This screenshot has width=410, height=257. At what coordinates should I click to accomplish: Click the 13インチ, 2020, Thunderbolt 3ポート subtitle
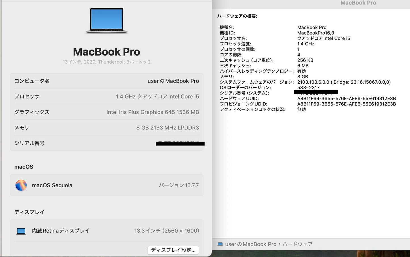pyautogui.click(x=107, y=62)
